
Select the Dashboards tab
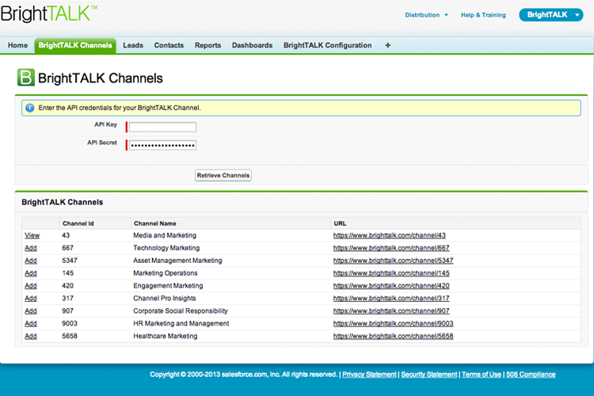click(x=252, y=46)
